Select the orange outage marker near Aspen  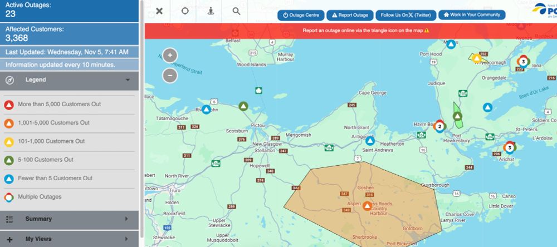367,206
